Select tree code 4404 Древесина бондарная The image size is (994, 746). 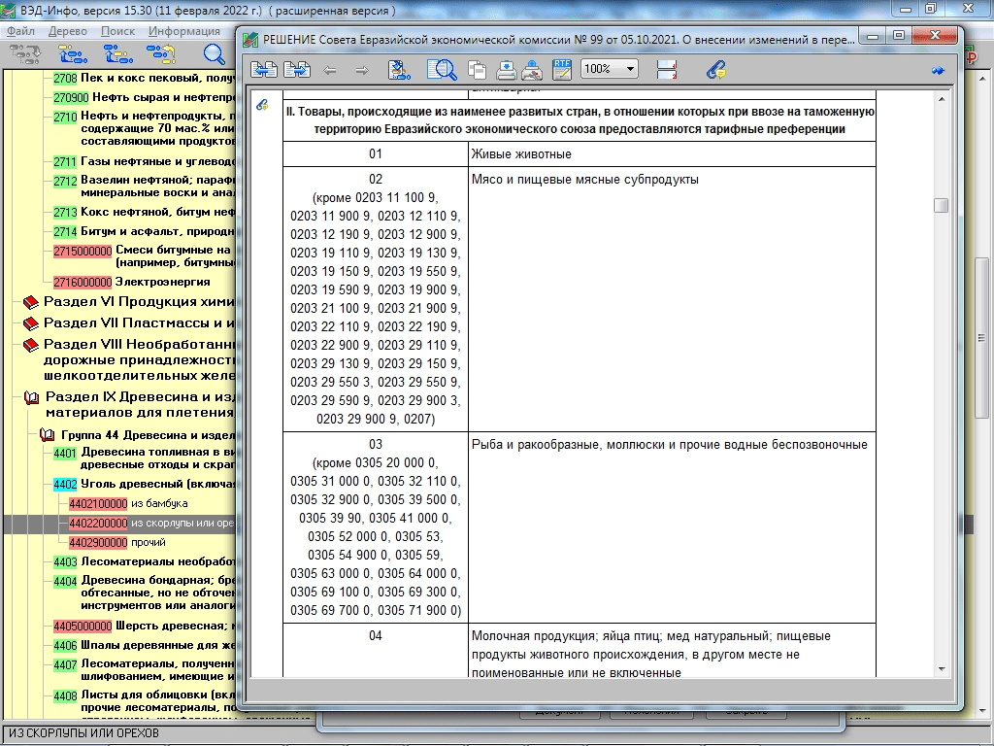point(65,581)
